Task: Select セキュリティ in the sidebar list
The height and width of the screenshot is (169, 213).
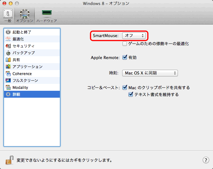Action: coord(32,46)
